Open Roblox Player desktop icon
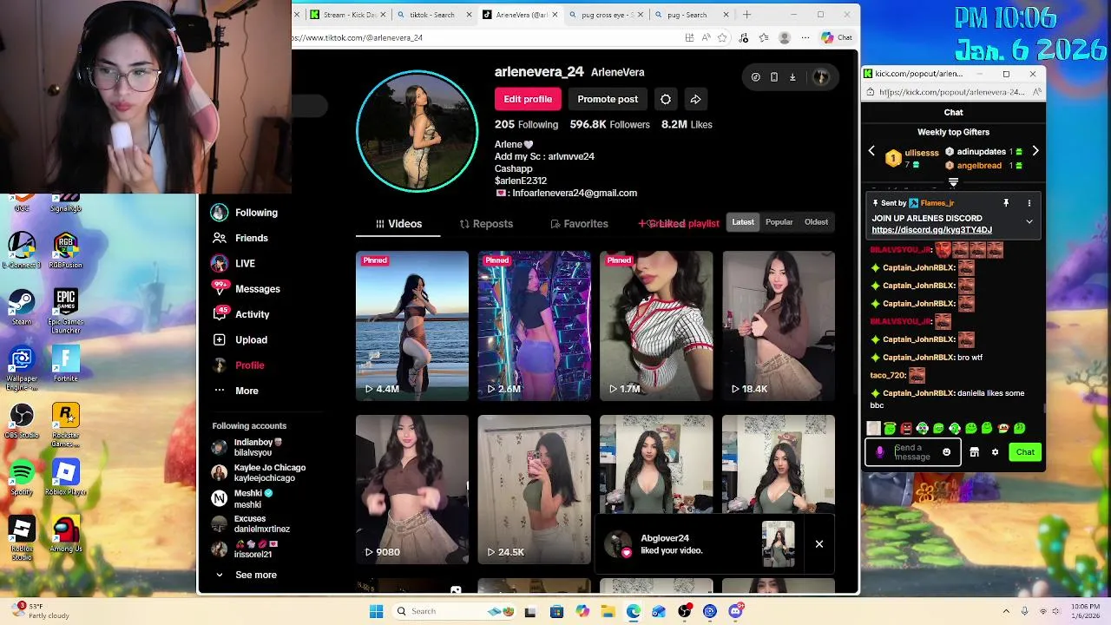This screenshot has height=625, width=1111. (66, 477)
